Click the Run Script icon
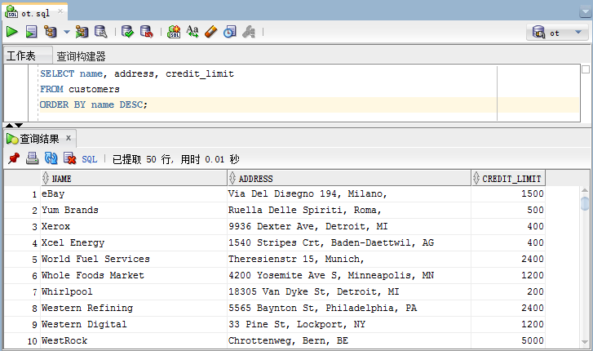The image size is (593, 351). [x=31, y=32]
